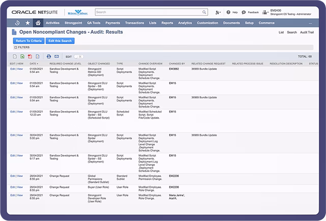This screenshot has width=326, height=221.
Task: Open the Setup menu
Action: click(x=249, y=23)
